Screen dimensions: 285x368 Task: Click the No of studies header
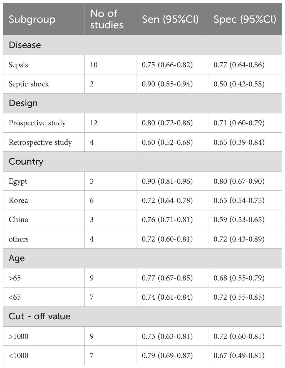pyautogui.click(x=107, y=19)
